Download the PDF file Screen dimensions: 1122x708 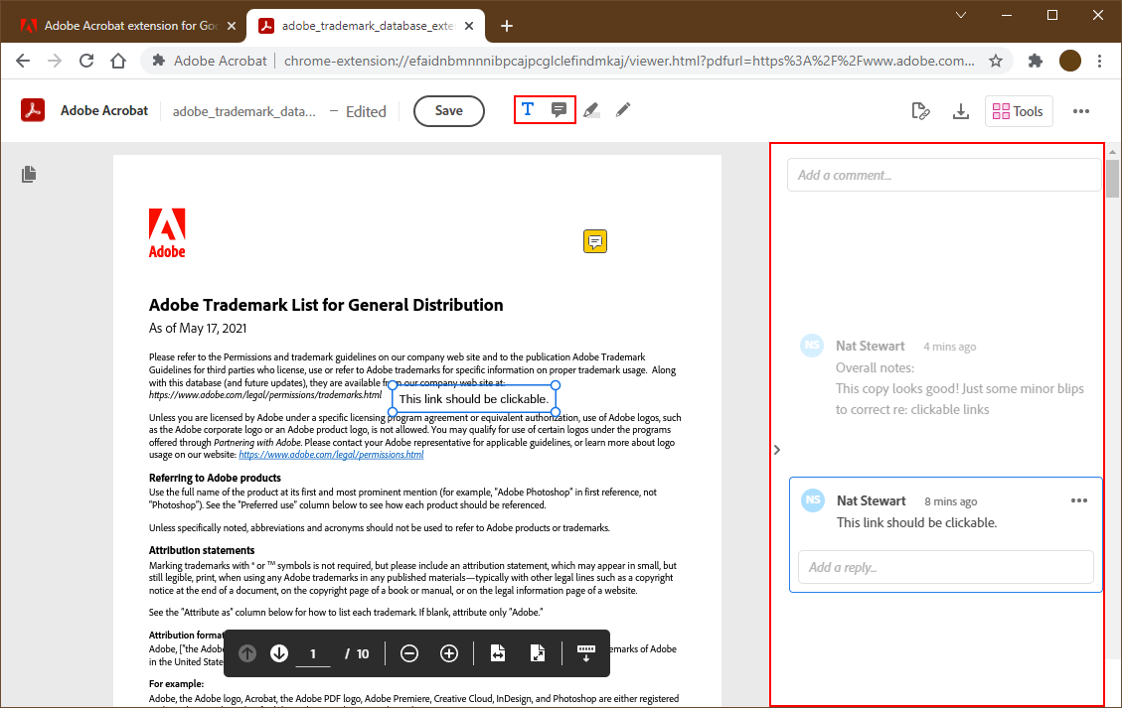(x=960, y=111)
